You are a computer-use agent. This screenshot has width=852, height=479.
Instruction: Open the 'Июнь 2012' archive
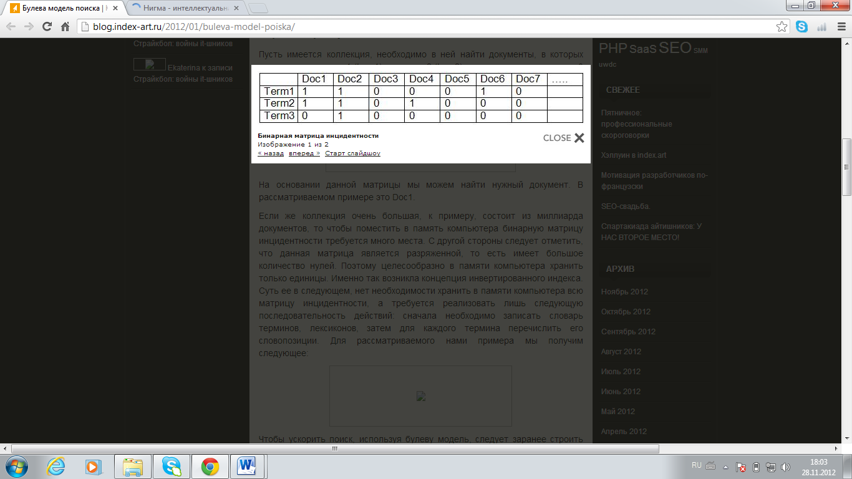[x=621, y=392]
